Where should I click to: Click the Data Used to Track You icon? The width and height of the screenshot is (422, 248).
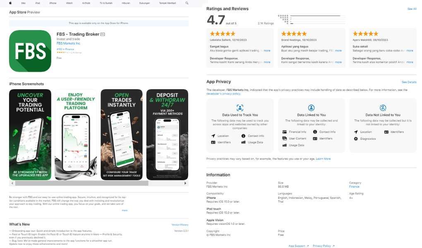click(x=240, y=108)
